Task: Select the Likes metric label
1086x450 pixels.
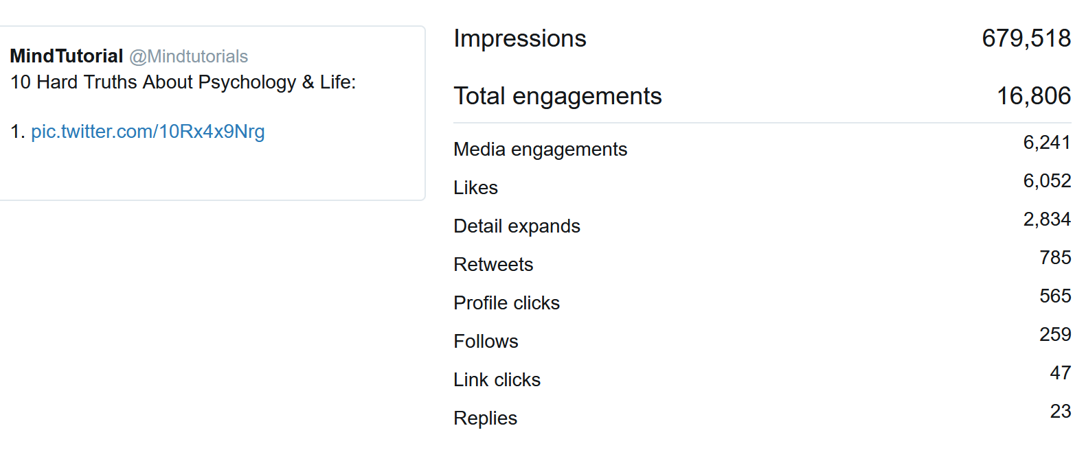Action: [476, 188]
